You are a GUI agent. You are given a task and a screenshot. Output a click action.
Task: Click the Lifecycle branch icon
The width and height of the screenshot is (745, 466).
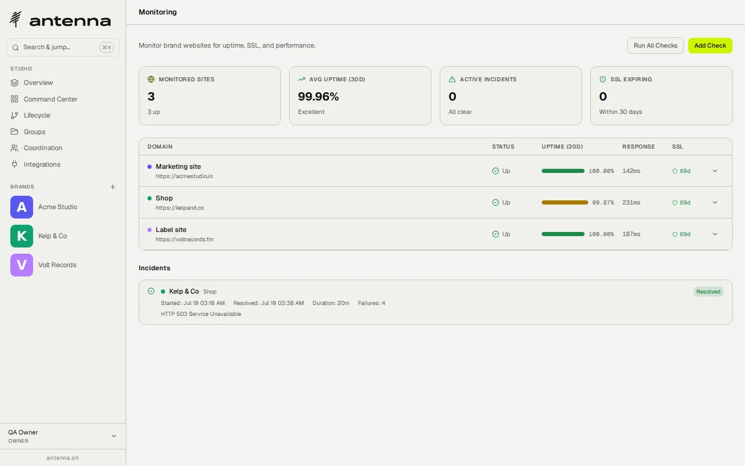14,115
